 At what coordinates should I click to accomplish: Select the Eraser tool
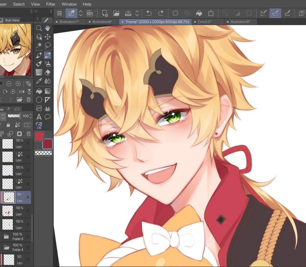click(47, 72)
